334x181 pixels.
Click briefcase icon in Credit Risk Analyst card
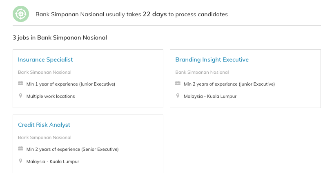point(20,149)
